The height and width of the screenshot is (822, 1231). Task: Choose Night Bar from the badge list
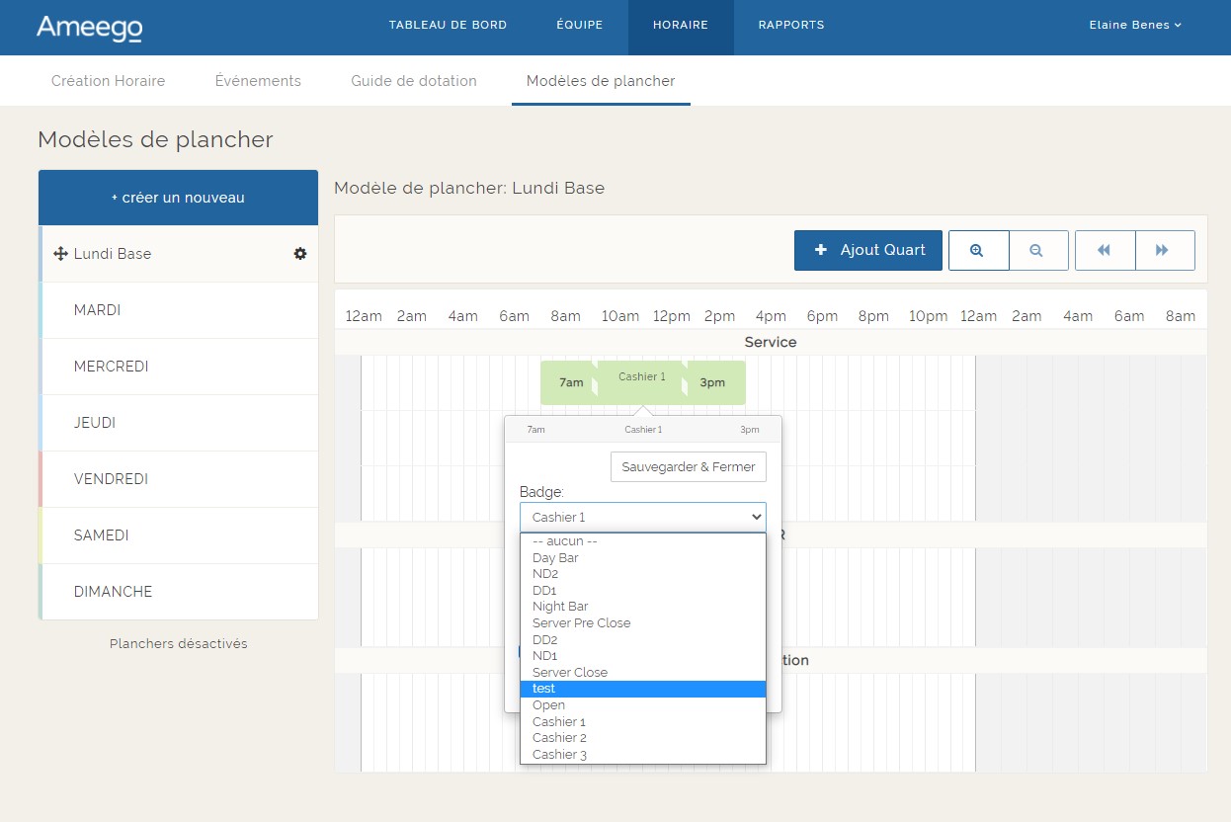point(560,607)
